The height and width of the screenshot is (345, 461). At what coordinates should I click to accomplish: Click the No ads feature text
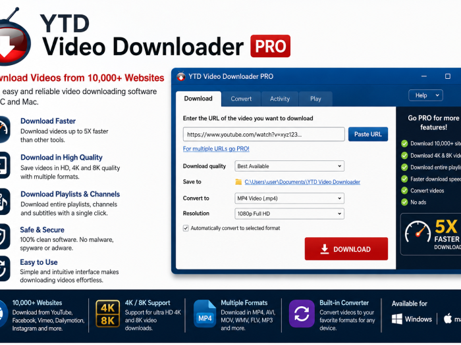pos(418,202)
